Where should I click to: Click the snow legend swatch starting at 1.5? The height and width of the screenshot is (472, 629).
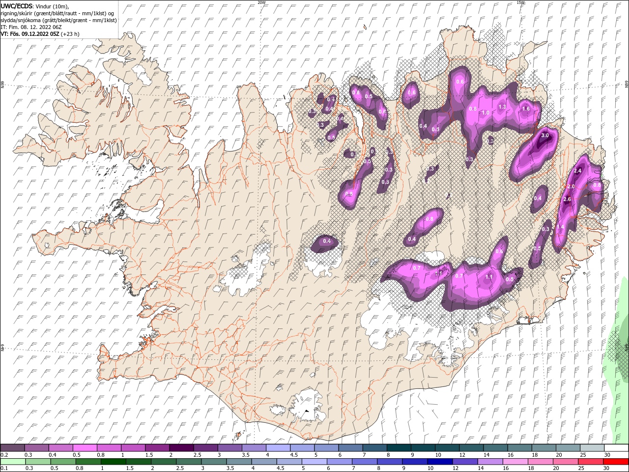click(x=157, y=447)
